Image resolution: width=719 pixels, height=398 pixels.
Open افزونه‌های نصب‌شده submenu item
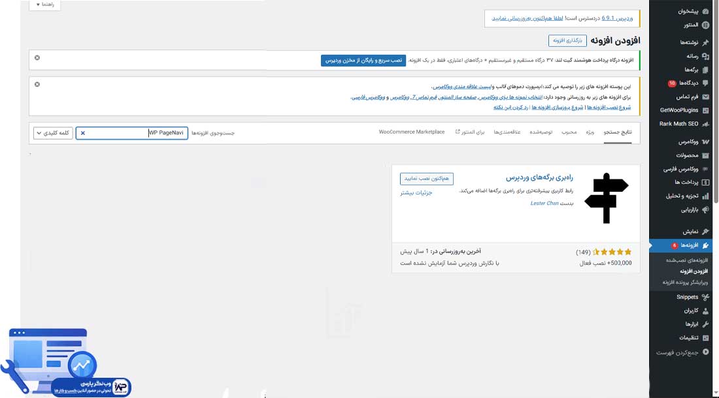(x=686, y=260)
